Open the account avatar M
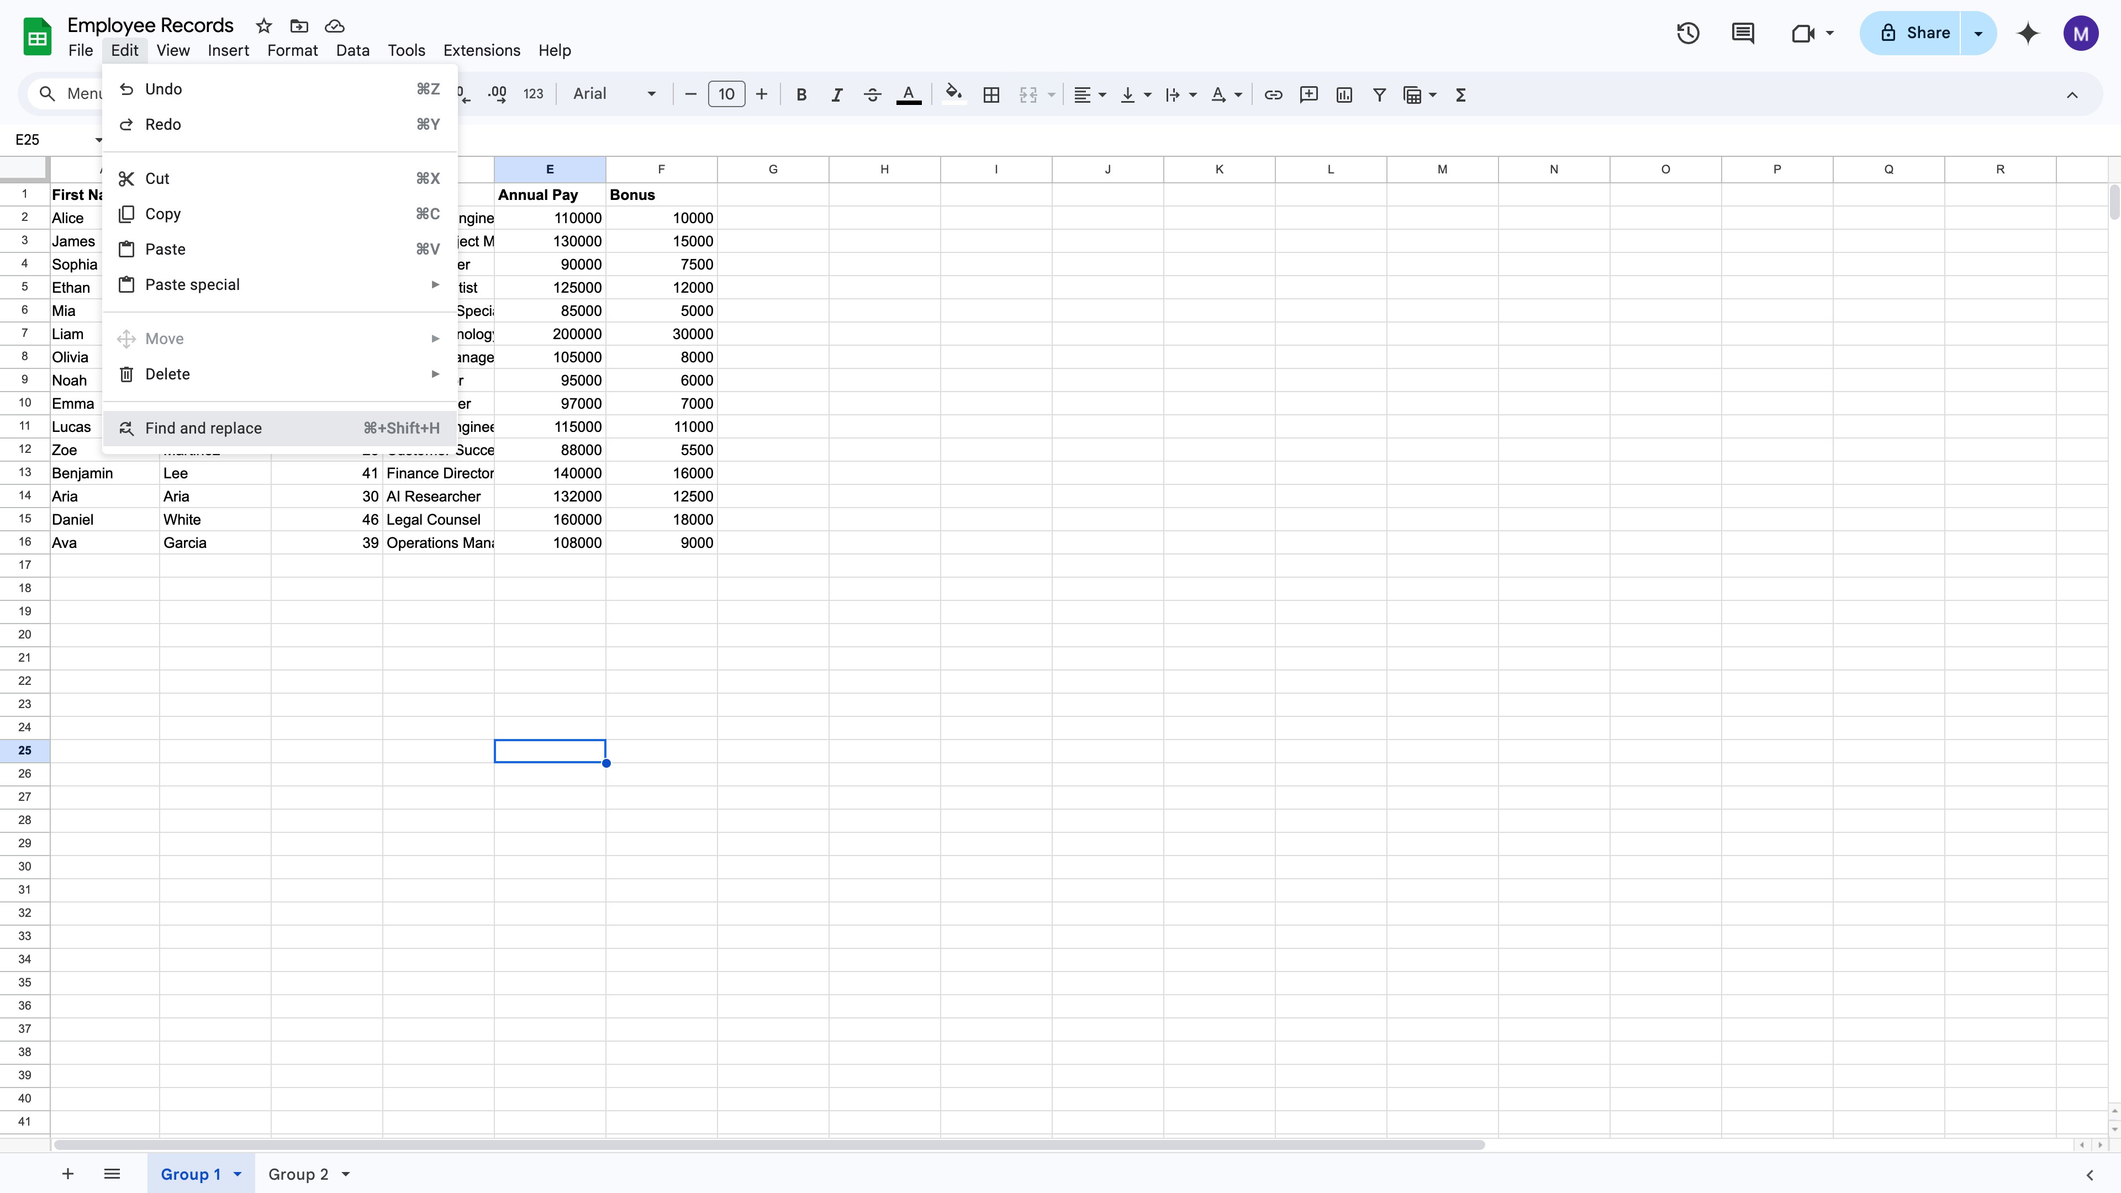Screen dimensions: 2121x1193 point(2081,33)
